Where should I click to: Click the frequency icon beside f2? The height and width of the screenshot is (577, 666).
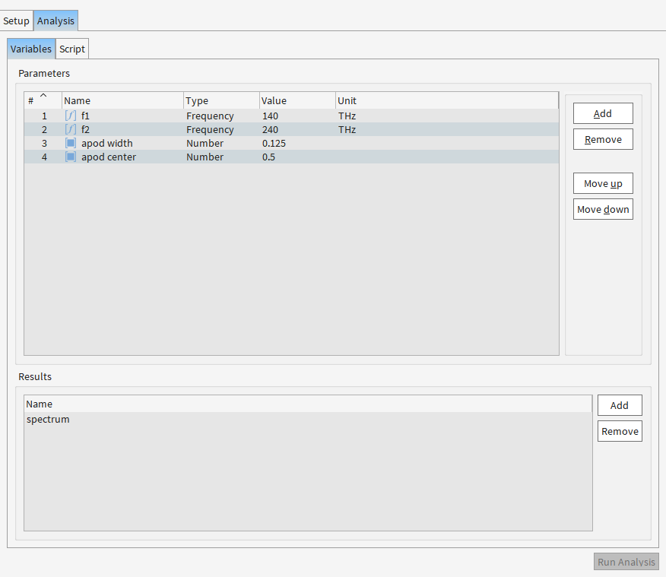click(x=71, y=129)
